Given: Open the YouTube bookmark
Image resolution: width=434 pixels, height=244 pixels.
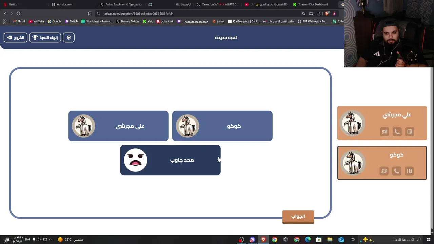Looking at the screenshot, I should (x=37, y=21).
